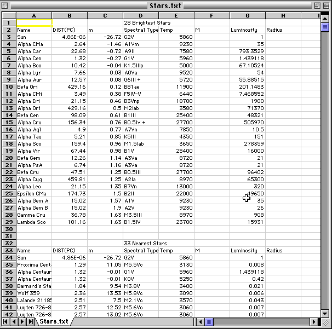Select row 1 header
The width and height of the screenshot is (332, 329).
9,23
